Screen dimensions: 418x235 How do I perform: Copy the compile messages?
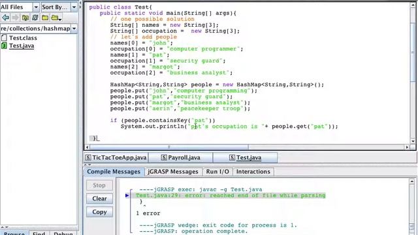pyautogui.click(x=99, y=211)
